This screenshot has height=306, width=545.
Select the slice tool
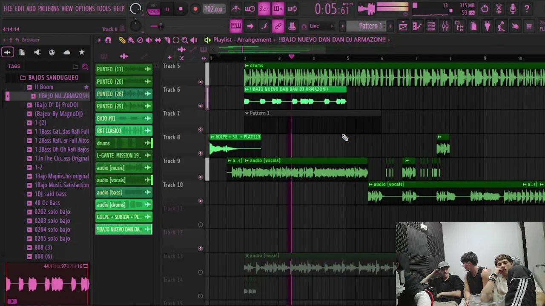pyautogui.click(x=167, y=40)
